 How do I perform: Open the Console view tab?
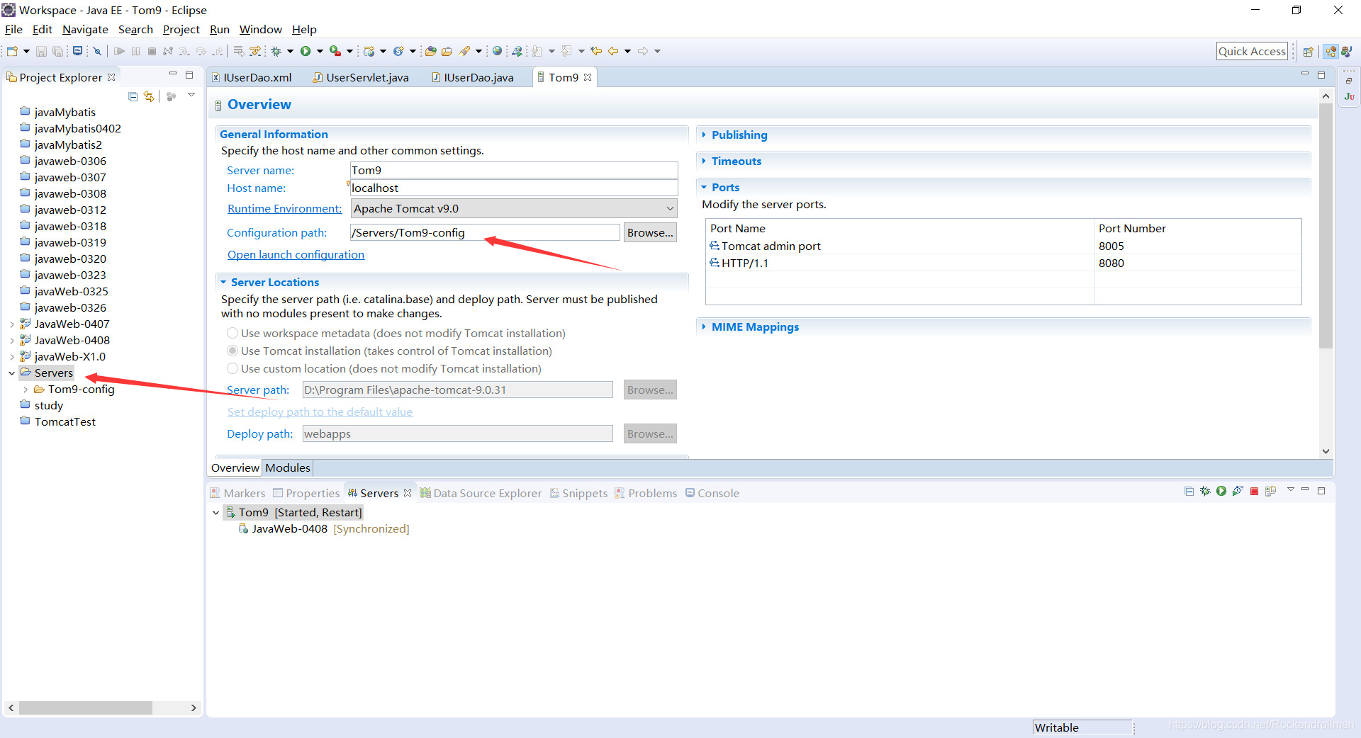(712, 493)
